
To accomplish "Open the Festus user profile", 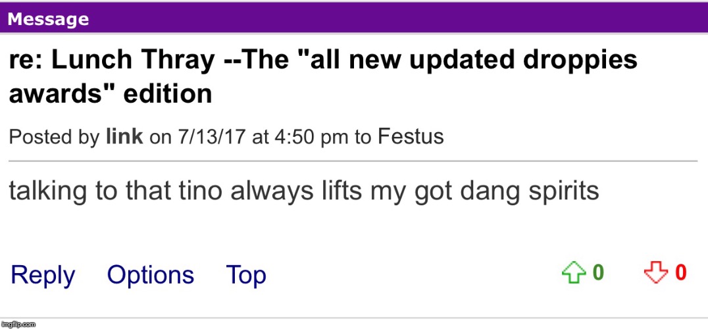I will pyautogui.click(x=410, y=137).
